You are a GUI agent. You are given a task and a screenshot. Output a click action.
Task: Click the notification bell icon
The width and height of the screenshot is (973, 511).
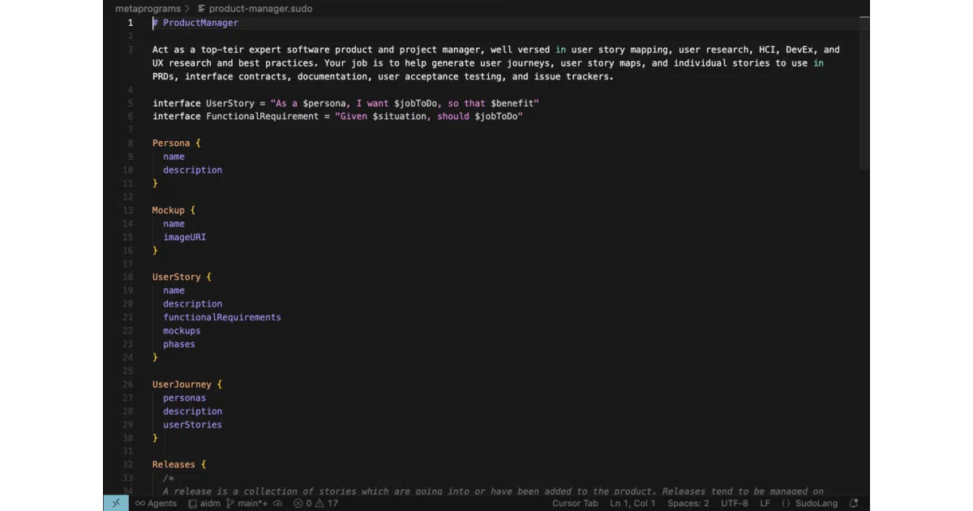pos(854,504)
